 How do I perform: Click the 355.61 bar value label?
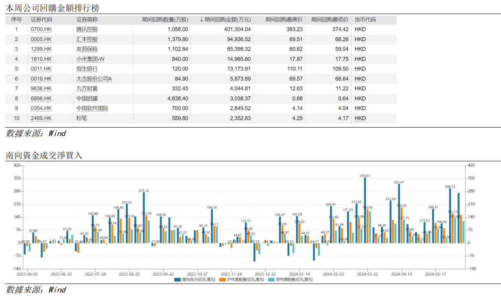(365, 176)
